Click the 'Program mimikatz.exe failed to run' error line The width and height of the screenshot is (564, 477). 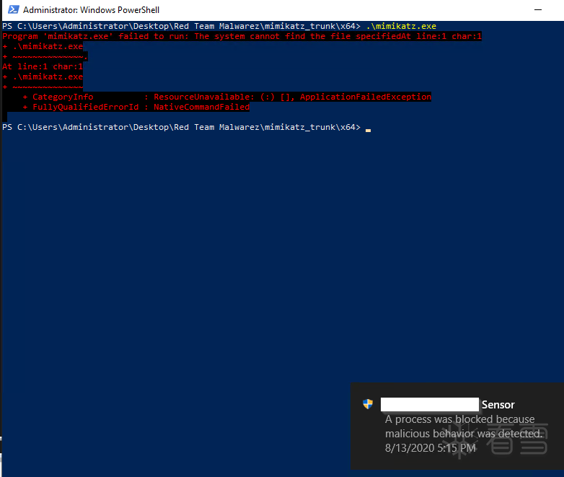[x=242, y=36]
